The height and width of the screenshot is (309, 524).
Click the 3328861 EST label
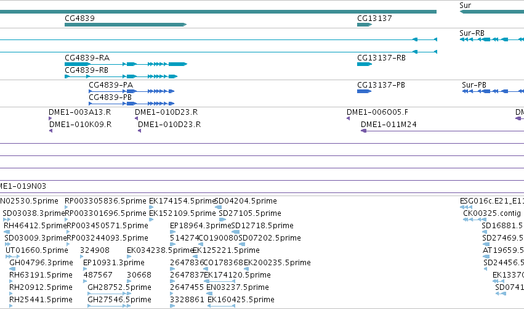(x=187, y=300)
